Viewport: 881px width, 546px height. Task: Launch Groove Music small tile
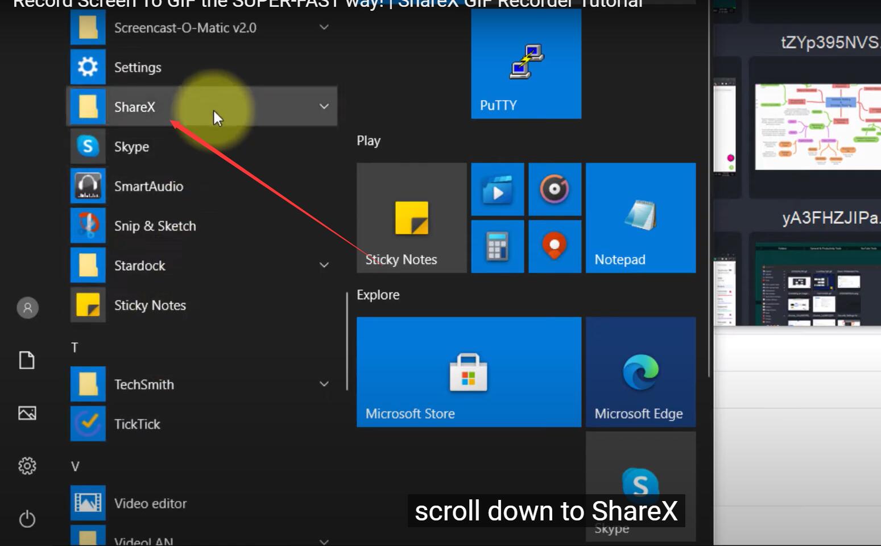click(x=555, y=189)
